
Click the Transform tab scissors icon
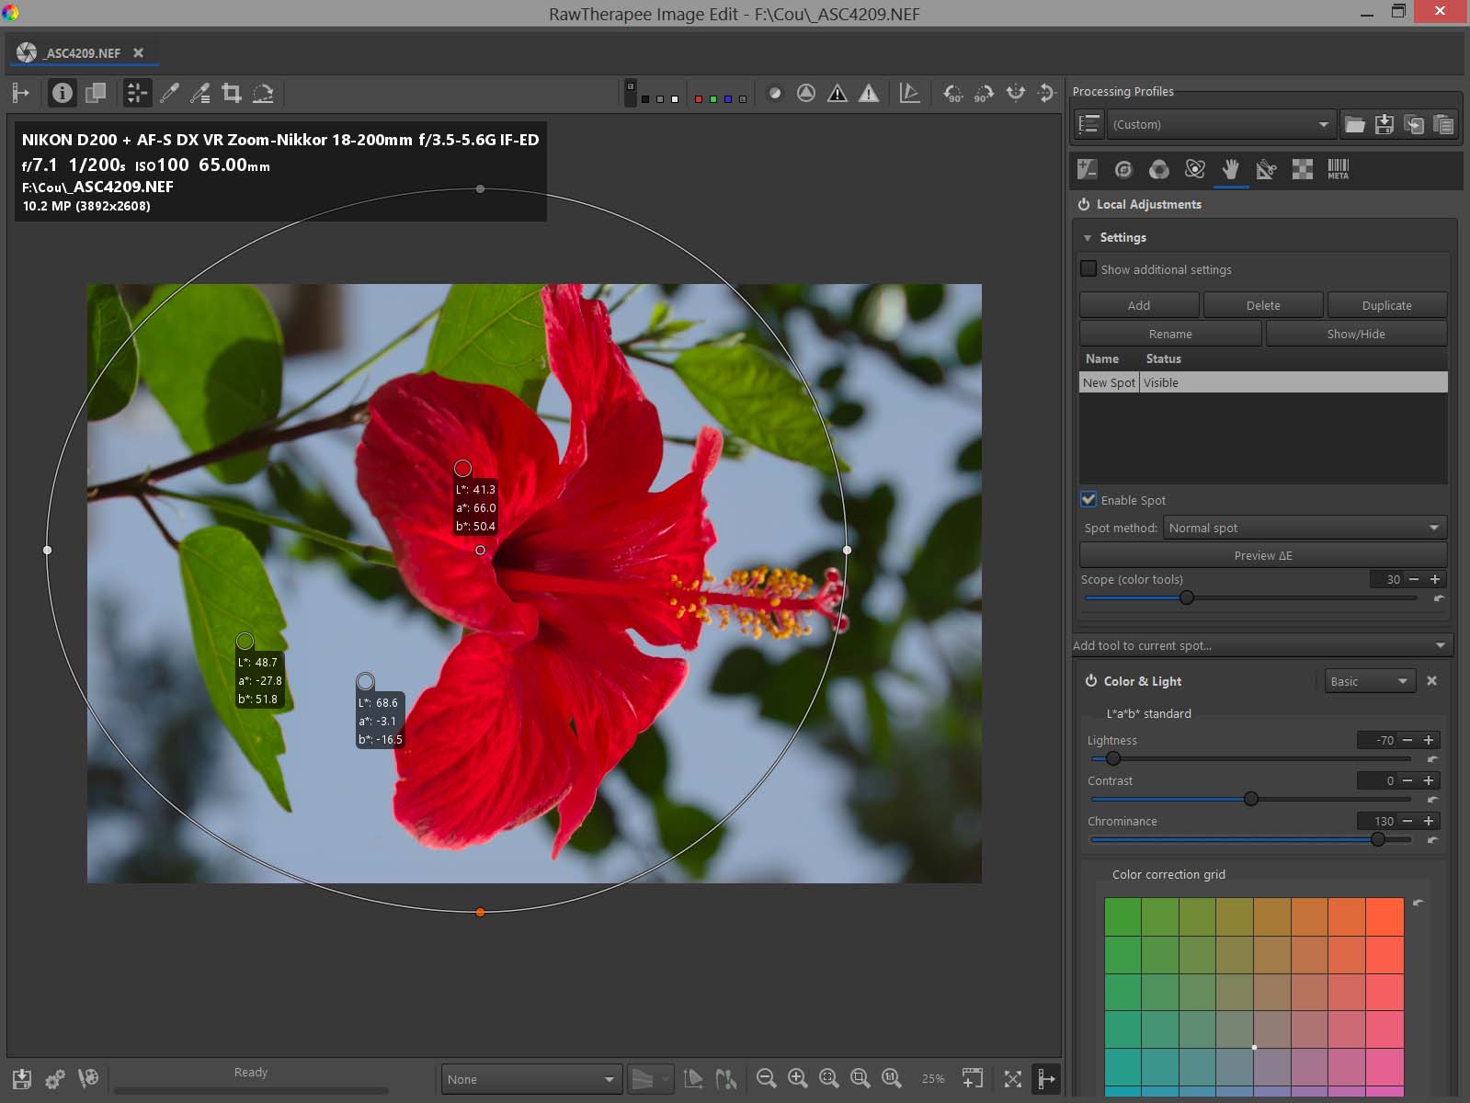pyautogui.click(x=1266, y=169)
